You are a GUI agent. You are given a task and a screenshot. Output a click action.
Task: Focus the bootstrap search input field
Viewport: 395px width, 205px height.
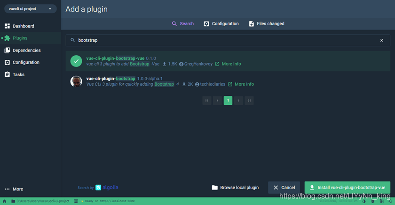pos(228,40)
